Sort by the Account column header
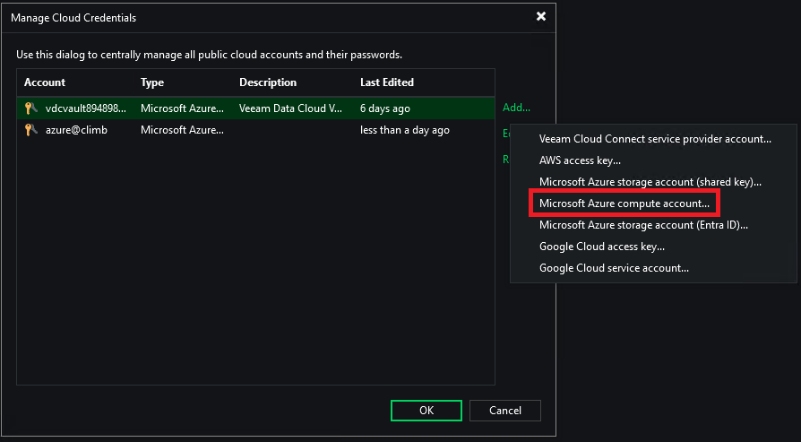801x442 pixels. tap(45, 82)
